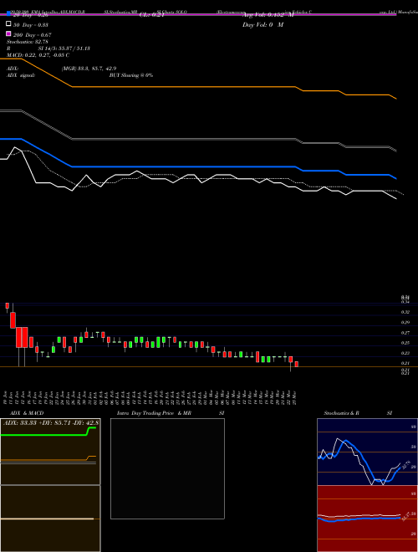Open the empty Intra Day Trading panel
The width and height of the screenshot is (418, 552).
167,468
